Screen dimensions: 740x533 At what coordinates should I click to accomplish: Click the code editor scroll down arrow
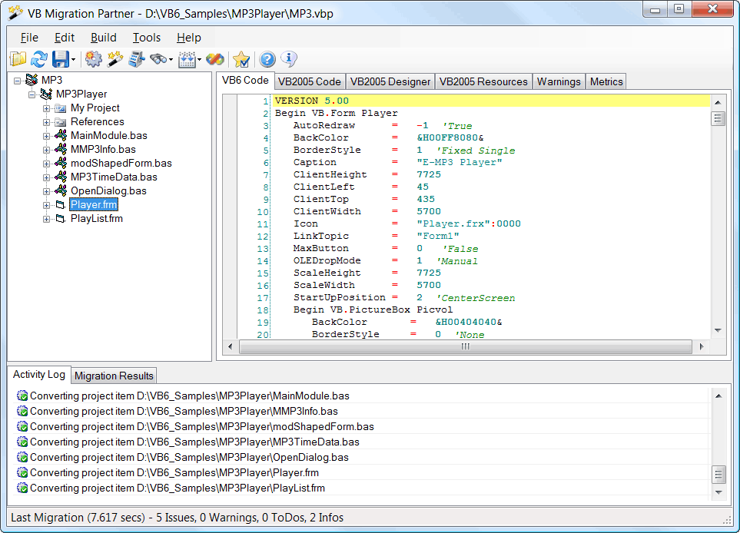[718, 330]
